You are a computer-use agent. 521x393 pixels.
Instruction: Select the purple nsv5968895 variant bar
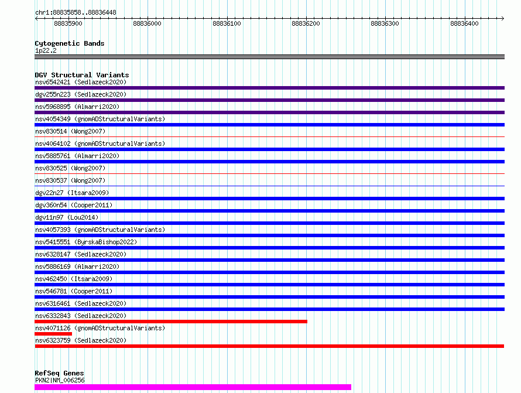[269, 112]
